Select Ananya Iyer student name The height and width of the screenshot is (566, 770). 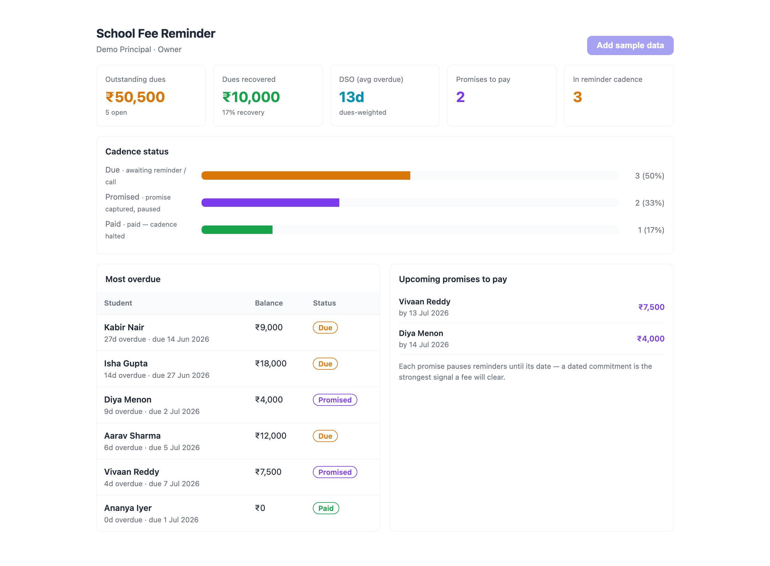128,508
